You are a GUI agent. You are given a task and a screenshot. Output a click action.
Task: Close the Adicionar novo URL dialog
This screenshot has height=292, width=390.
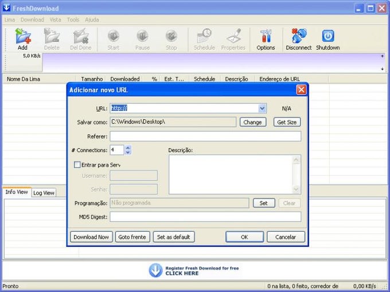tap(301, 90)
